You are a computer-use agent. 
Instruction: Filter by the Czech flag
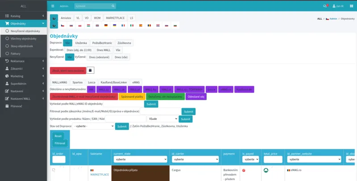pos(62,25)
